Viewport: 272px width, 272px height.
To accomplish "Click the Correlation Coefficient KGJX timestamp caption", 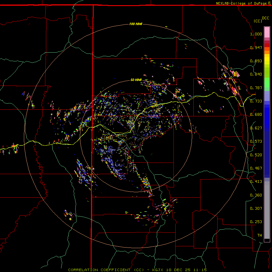I will tap(137, 270).
